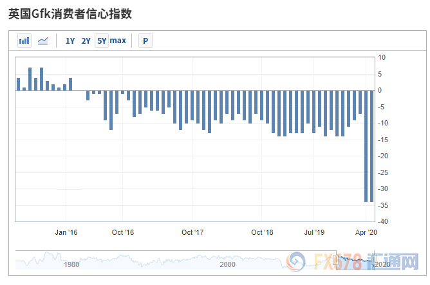Click the Jul '19 x-axis label
430x285 pixels.
pyautogui.click(x=314, y=232)
